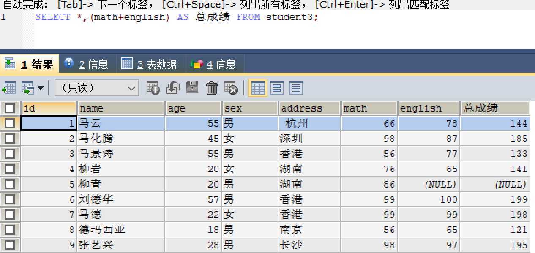535x253 pixels.
Task: Toggle the select-all rows checkbox
Action: coord(11,108)
